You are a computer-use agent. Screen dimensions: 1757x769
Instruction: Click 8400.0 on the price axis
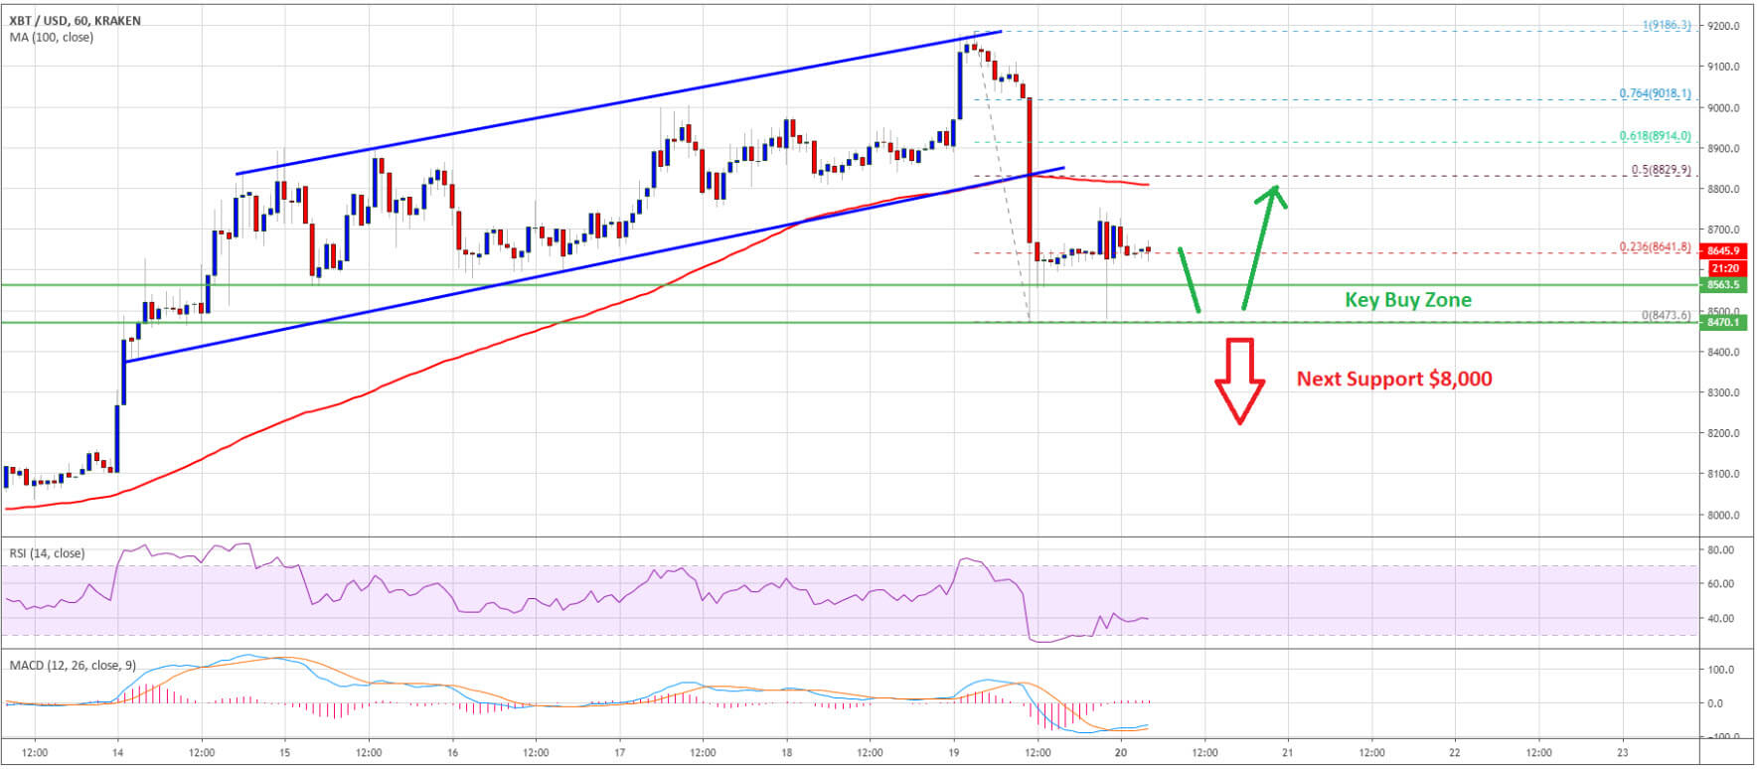(1724, 352)
